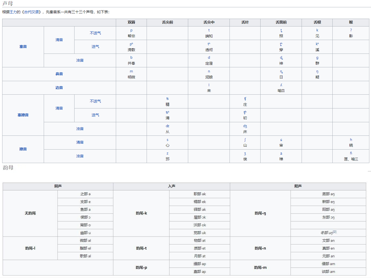The height and width of the screenshot is (278, 371).
Task: Follow the ŋ link above 疑
Action: (317, 72)
